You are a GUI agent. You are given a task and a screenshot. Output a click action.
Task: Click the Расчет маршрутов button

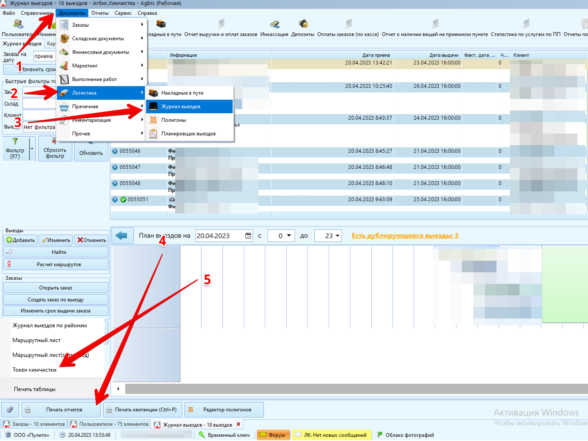coord(56,264)
